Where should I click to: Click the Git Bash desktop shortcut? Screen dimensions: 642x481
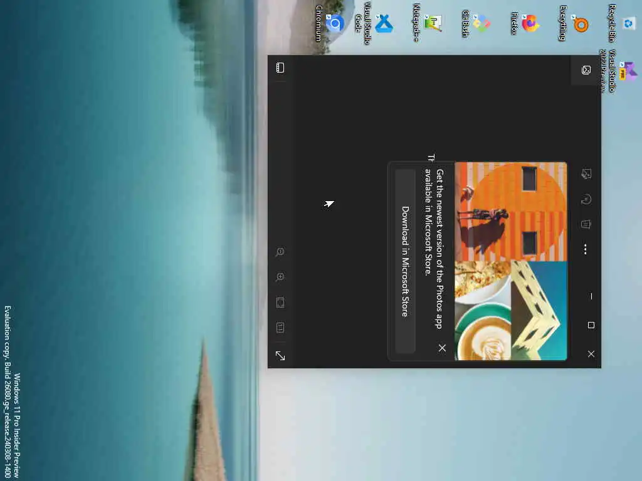click(x=475, y=23)
